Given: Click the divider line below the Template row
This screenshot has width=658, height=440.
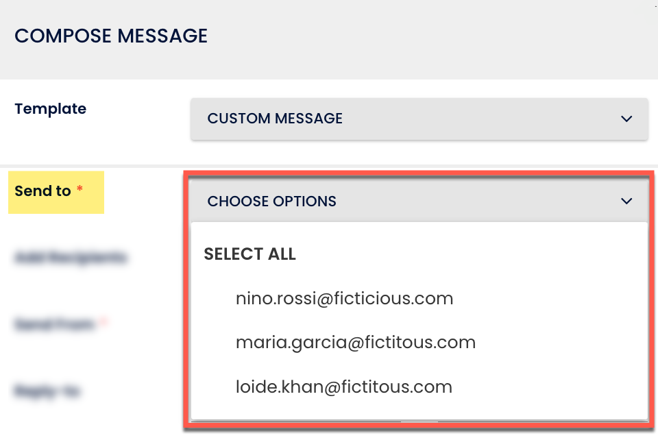Looking at the screenshot, I should [x=329, y=165].
